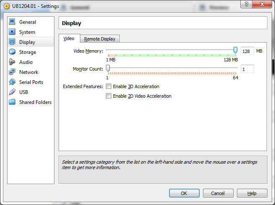Switch to the Remote Display tab
Screen dimensions: 275x205
coord(100,39)
